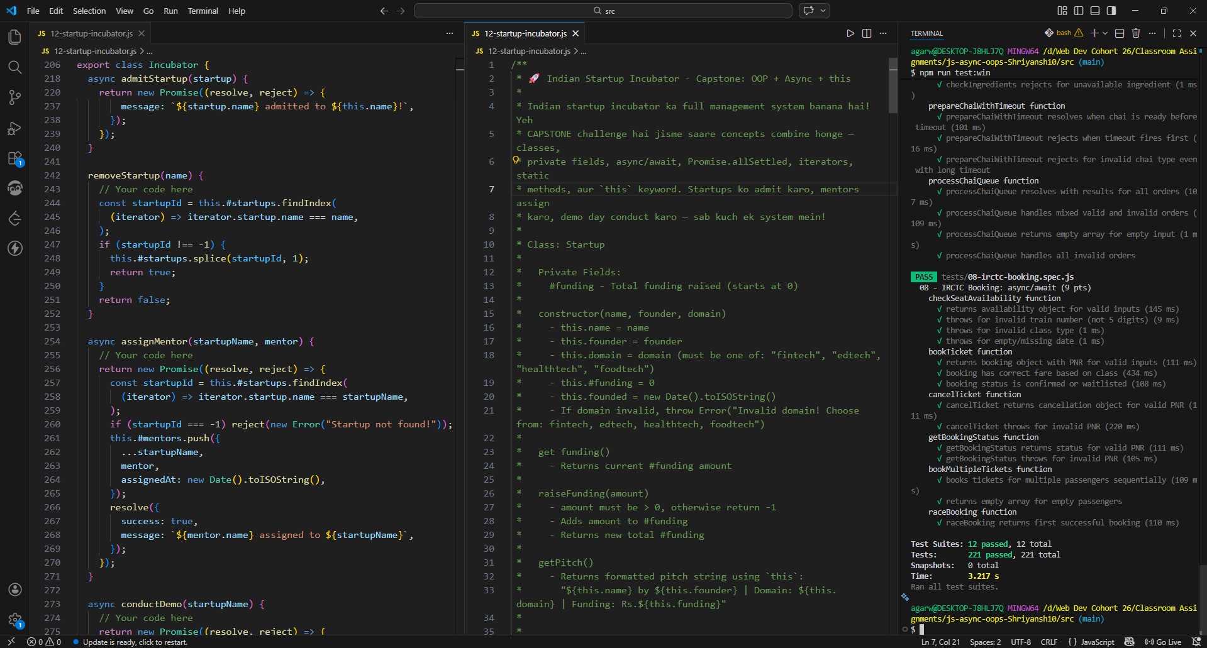1207x648 pixels.
Task: Click Go Live in the status bar
Action: point(1162,642)
